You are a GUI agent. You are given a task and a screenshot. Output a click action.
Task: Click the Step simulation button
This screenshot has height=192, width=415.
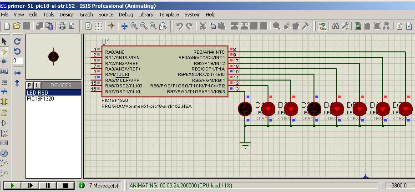[30, 186]
